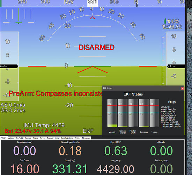This screenshot has height=175, width=192.
Task: Click the telemetry signal strength bars icon
Action: point(165,21)
